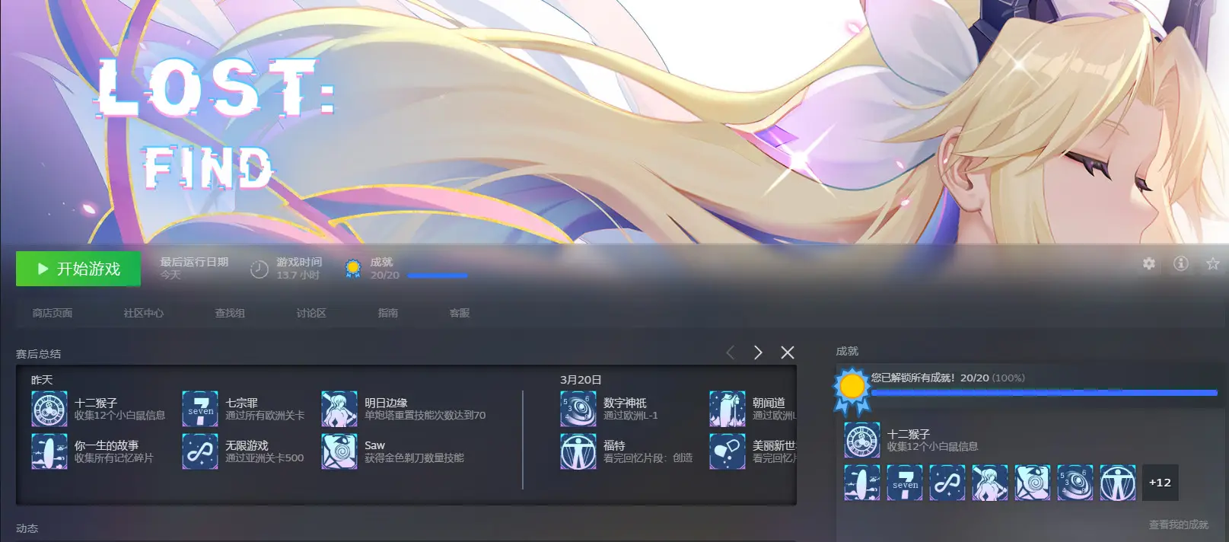Click 获得金色剃刀数量技能 description text
Image resolution: width=1229 pixels, height=542 pixels.
click(414, 458)
